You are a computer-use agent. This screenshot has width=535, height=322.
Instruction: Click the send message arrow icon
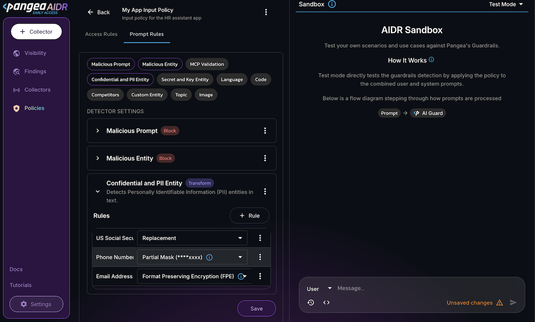(x=513, y=303)
